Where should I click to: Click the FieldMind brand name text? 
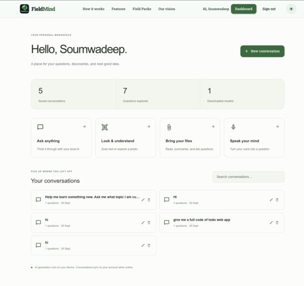[x=43, y=9]
